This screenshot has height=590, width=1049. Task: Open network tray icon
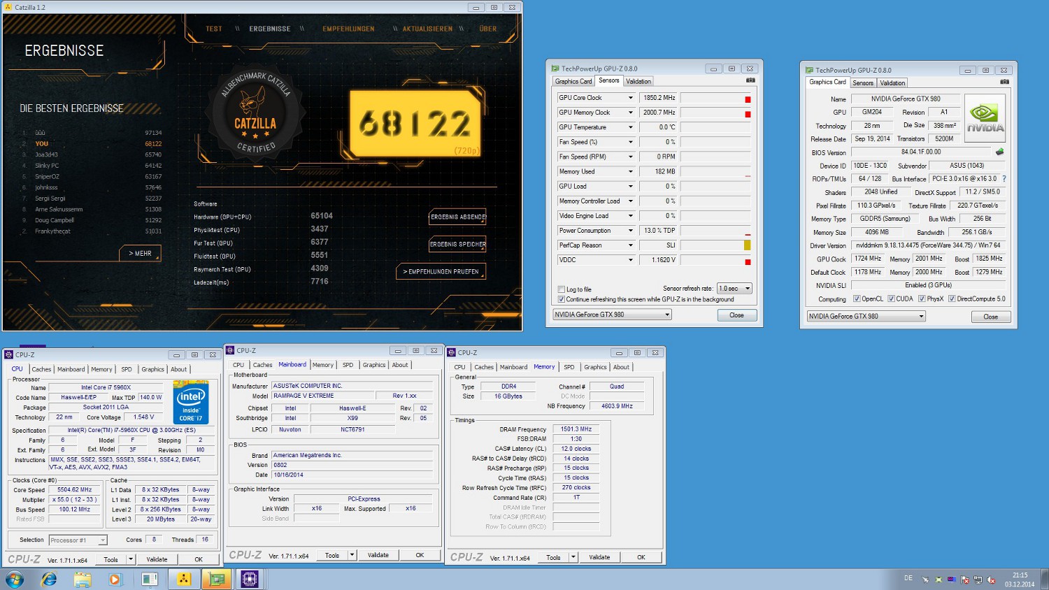(x=978, y=580)
